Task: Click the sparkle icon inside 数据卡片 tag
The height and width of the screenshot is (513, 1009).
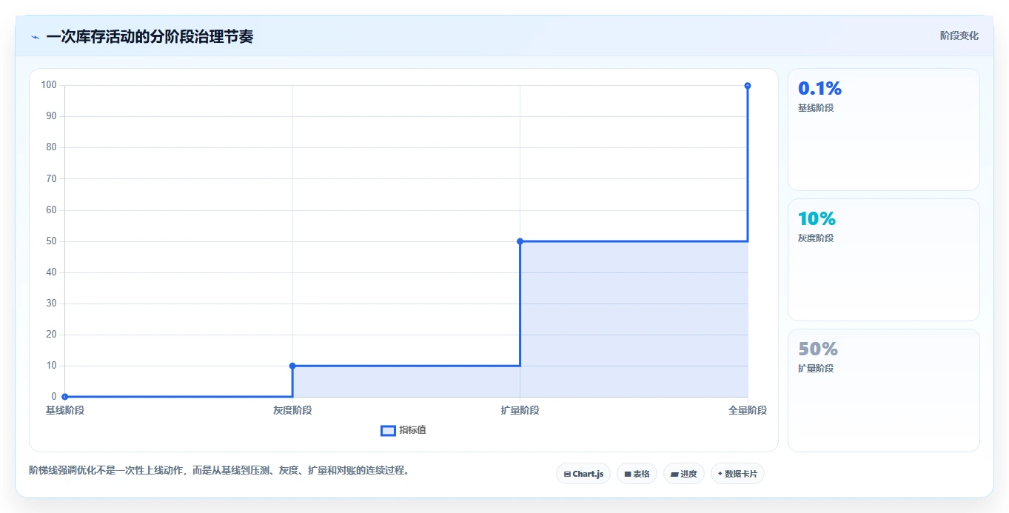Action: click(720, 474)
